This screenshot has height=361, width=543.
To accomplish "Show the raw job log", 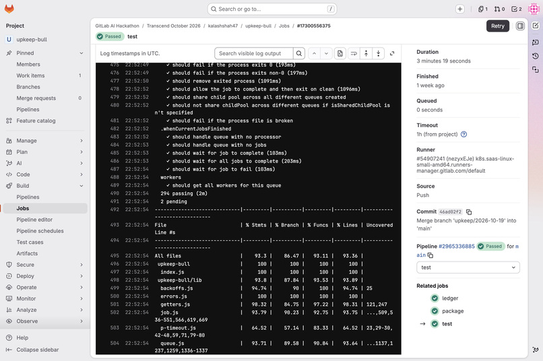I will click(340, 54).
